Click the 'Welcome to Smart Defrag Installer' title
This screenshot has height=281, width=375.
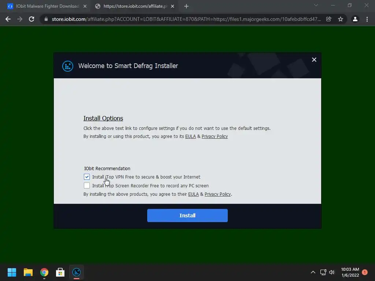(128, 66)
